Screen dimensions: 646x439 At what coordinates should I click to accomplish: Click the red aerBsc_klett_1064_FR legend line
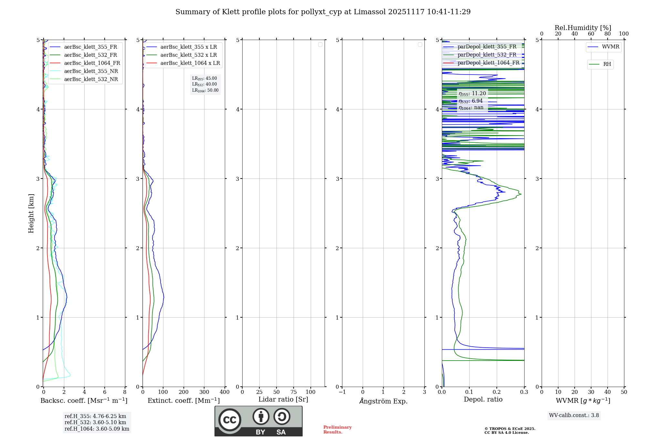[x=55, y=63]
